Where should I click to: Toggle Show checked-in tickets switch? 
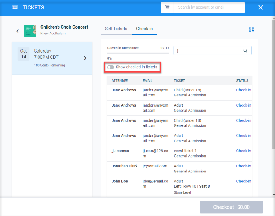(x=110, y=67)
